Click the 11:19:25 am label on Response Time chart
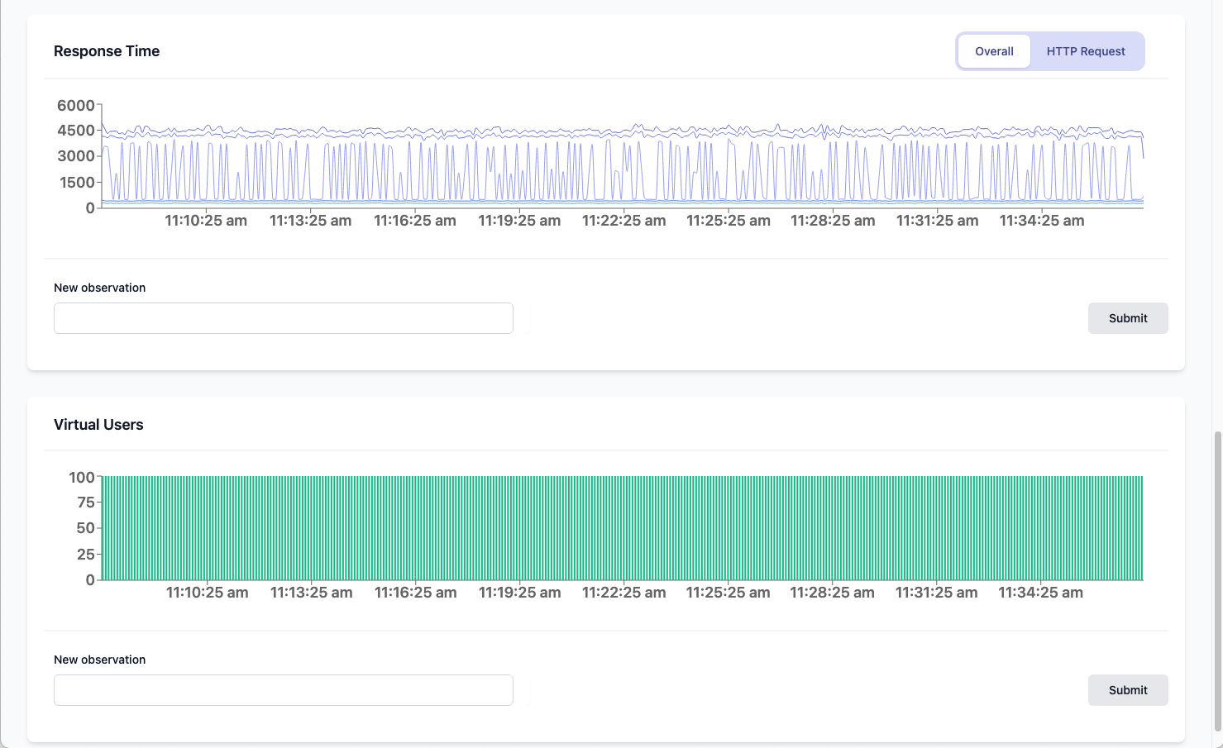1223x748 pixels. click(519, 221)
